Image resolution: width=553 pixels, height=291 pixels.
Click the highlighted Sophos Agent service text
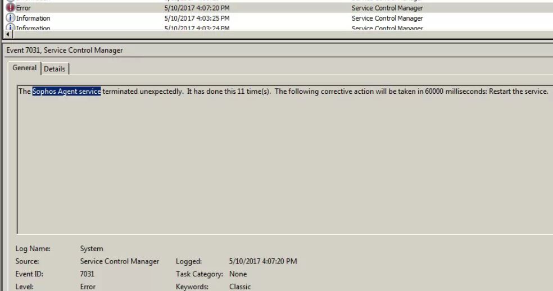(67, 92)
